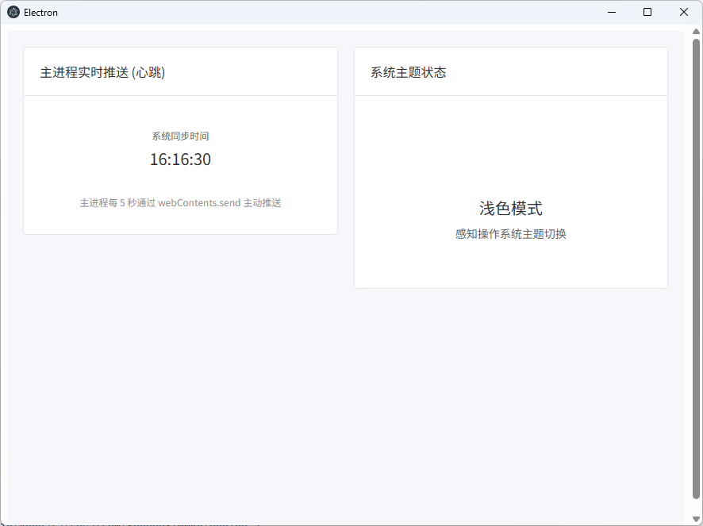Click blank space above 浅色模式 inside theme card
Viewport: 703px width, 526px height.
tap(510, 143)
